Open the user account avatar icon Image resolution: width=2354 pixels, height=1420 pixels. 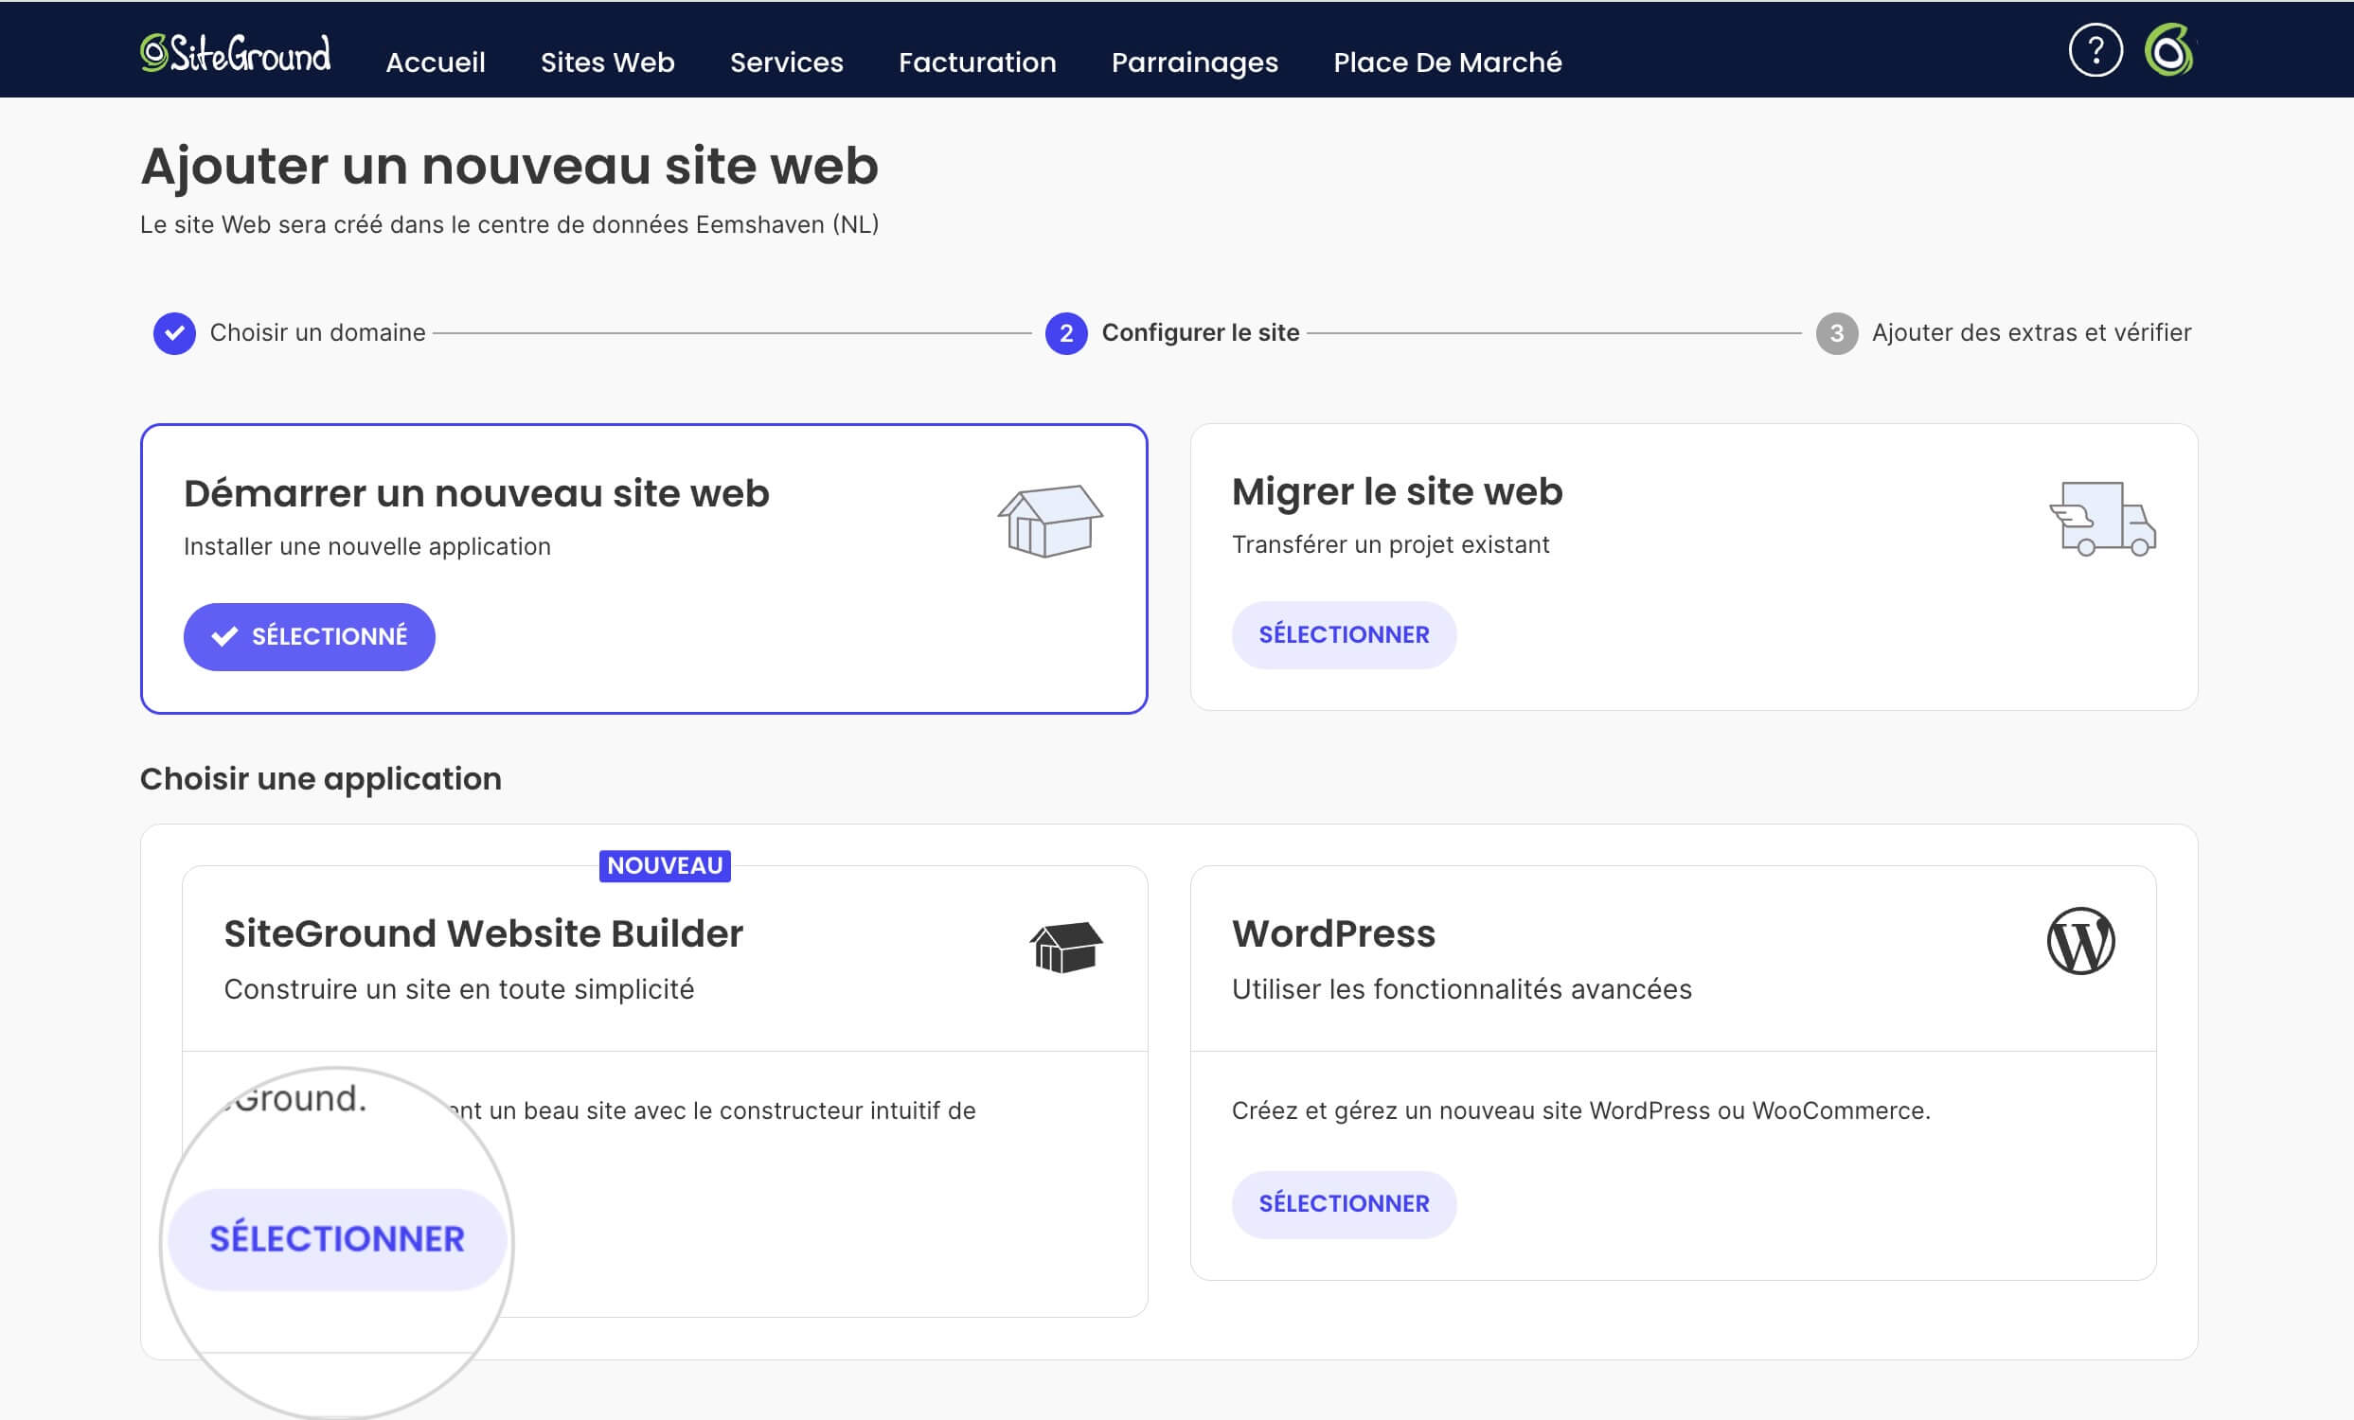(2169, 49)
